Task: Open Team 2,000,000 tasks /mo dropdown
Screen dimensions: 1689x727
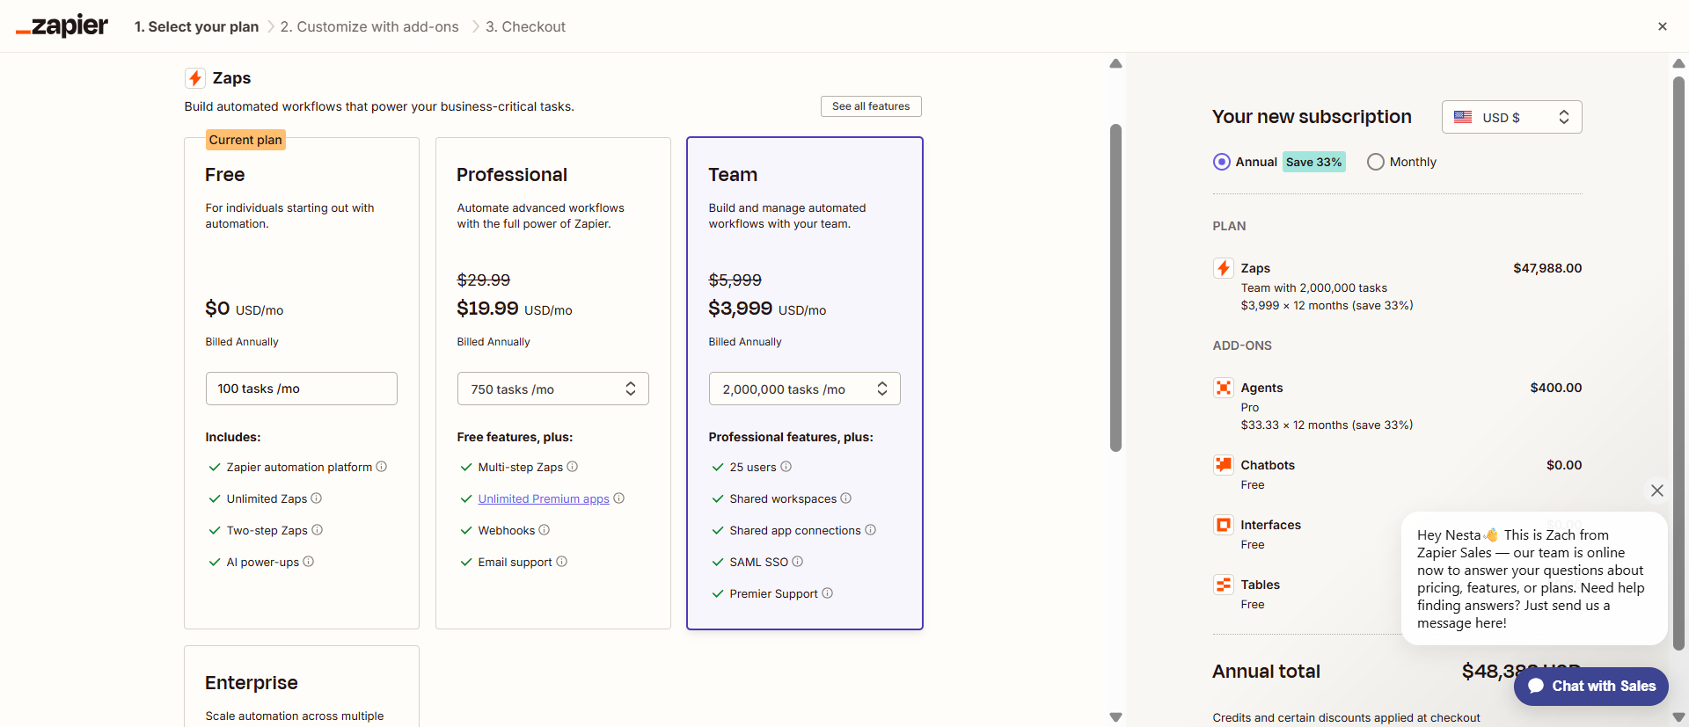Action: click(x=804, y=389)
